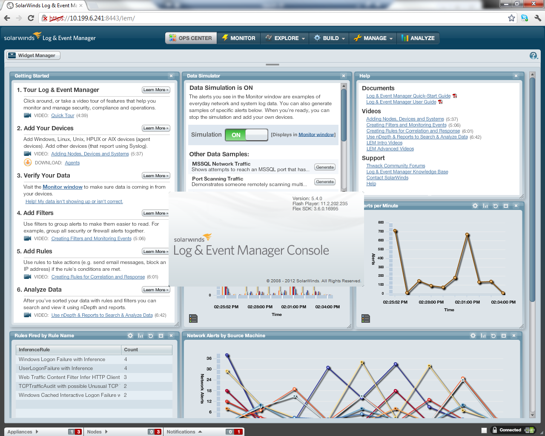This screenshot has height=436, width=545.
Task: Open settings gear on Alerts per Minute widget
Action: point(475,206)
